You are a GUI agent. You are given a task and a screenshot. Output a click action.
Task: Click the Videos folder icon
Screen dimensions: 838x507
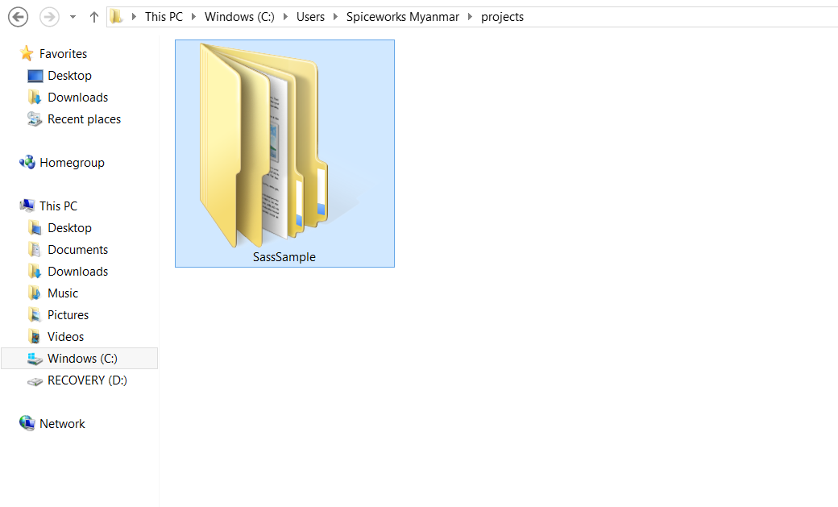[x=35, y=337]
